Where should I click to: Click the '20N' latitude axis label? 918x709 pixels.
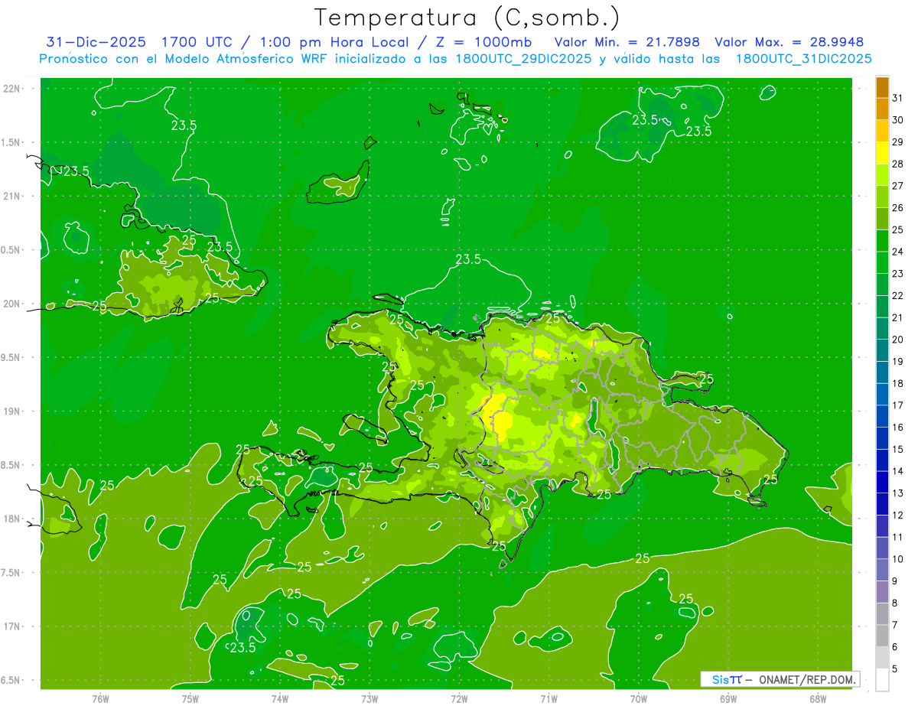(x=11, y=304)
